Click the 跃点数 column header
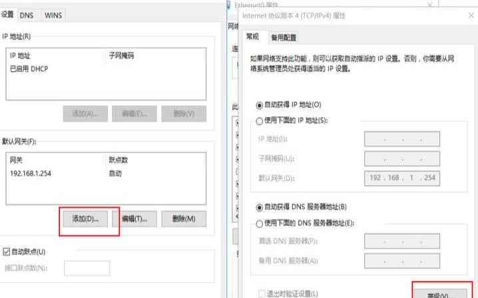This screenshot has width=478, height=298. pyautogui.click(x=119, y=160)
